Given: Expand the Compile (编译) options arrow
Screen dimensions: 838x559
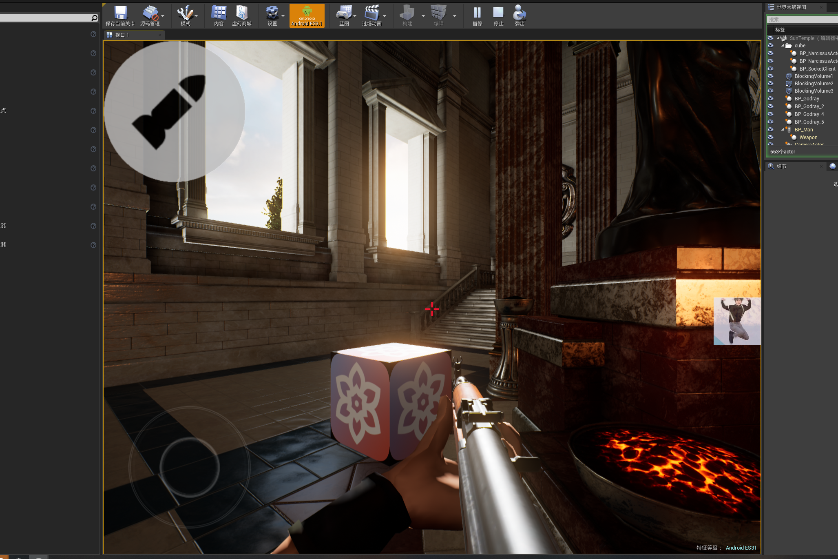Looking at the screenshot, I should [x=454, y=16].
